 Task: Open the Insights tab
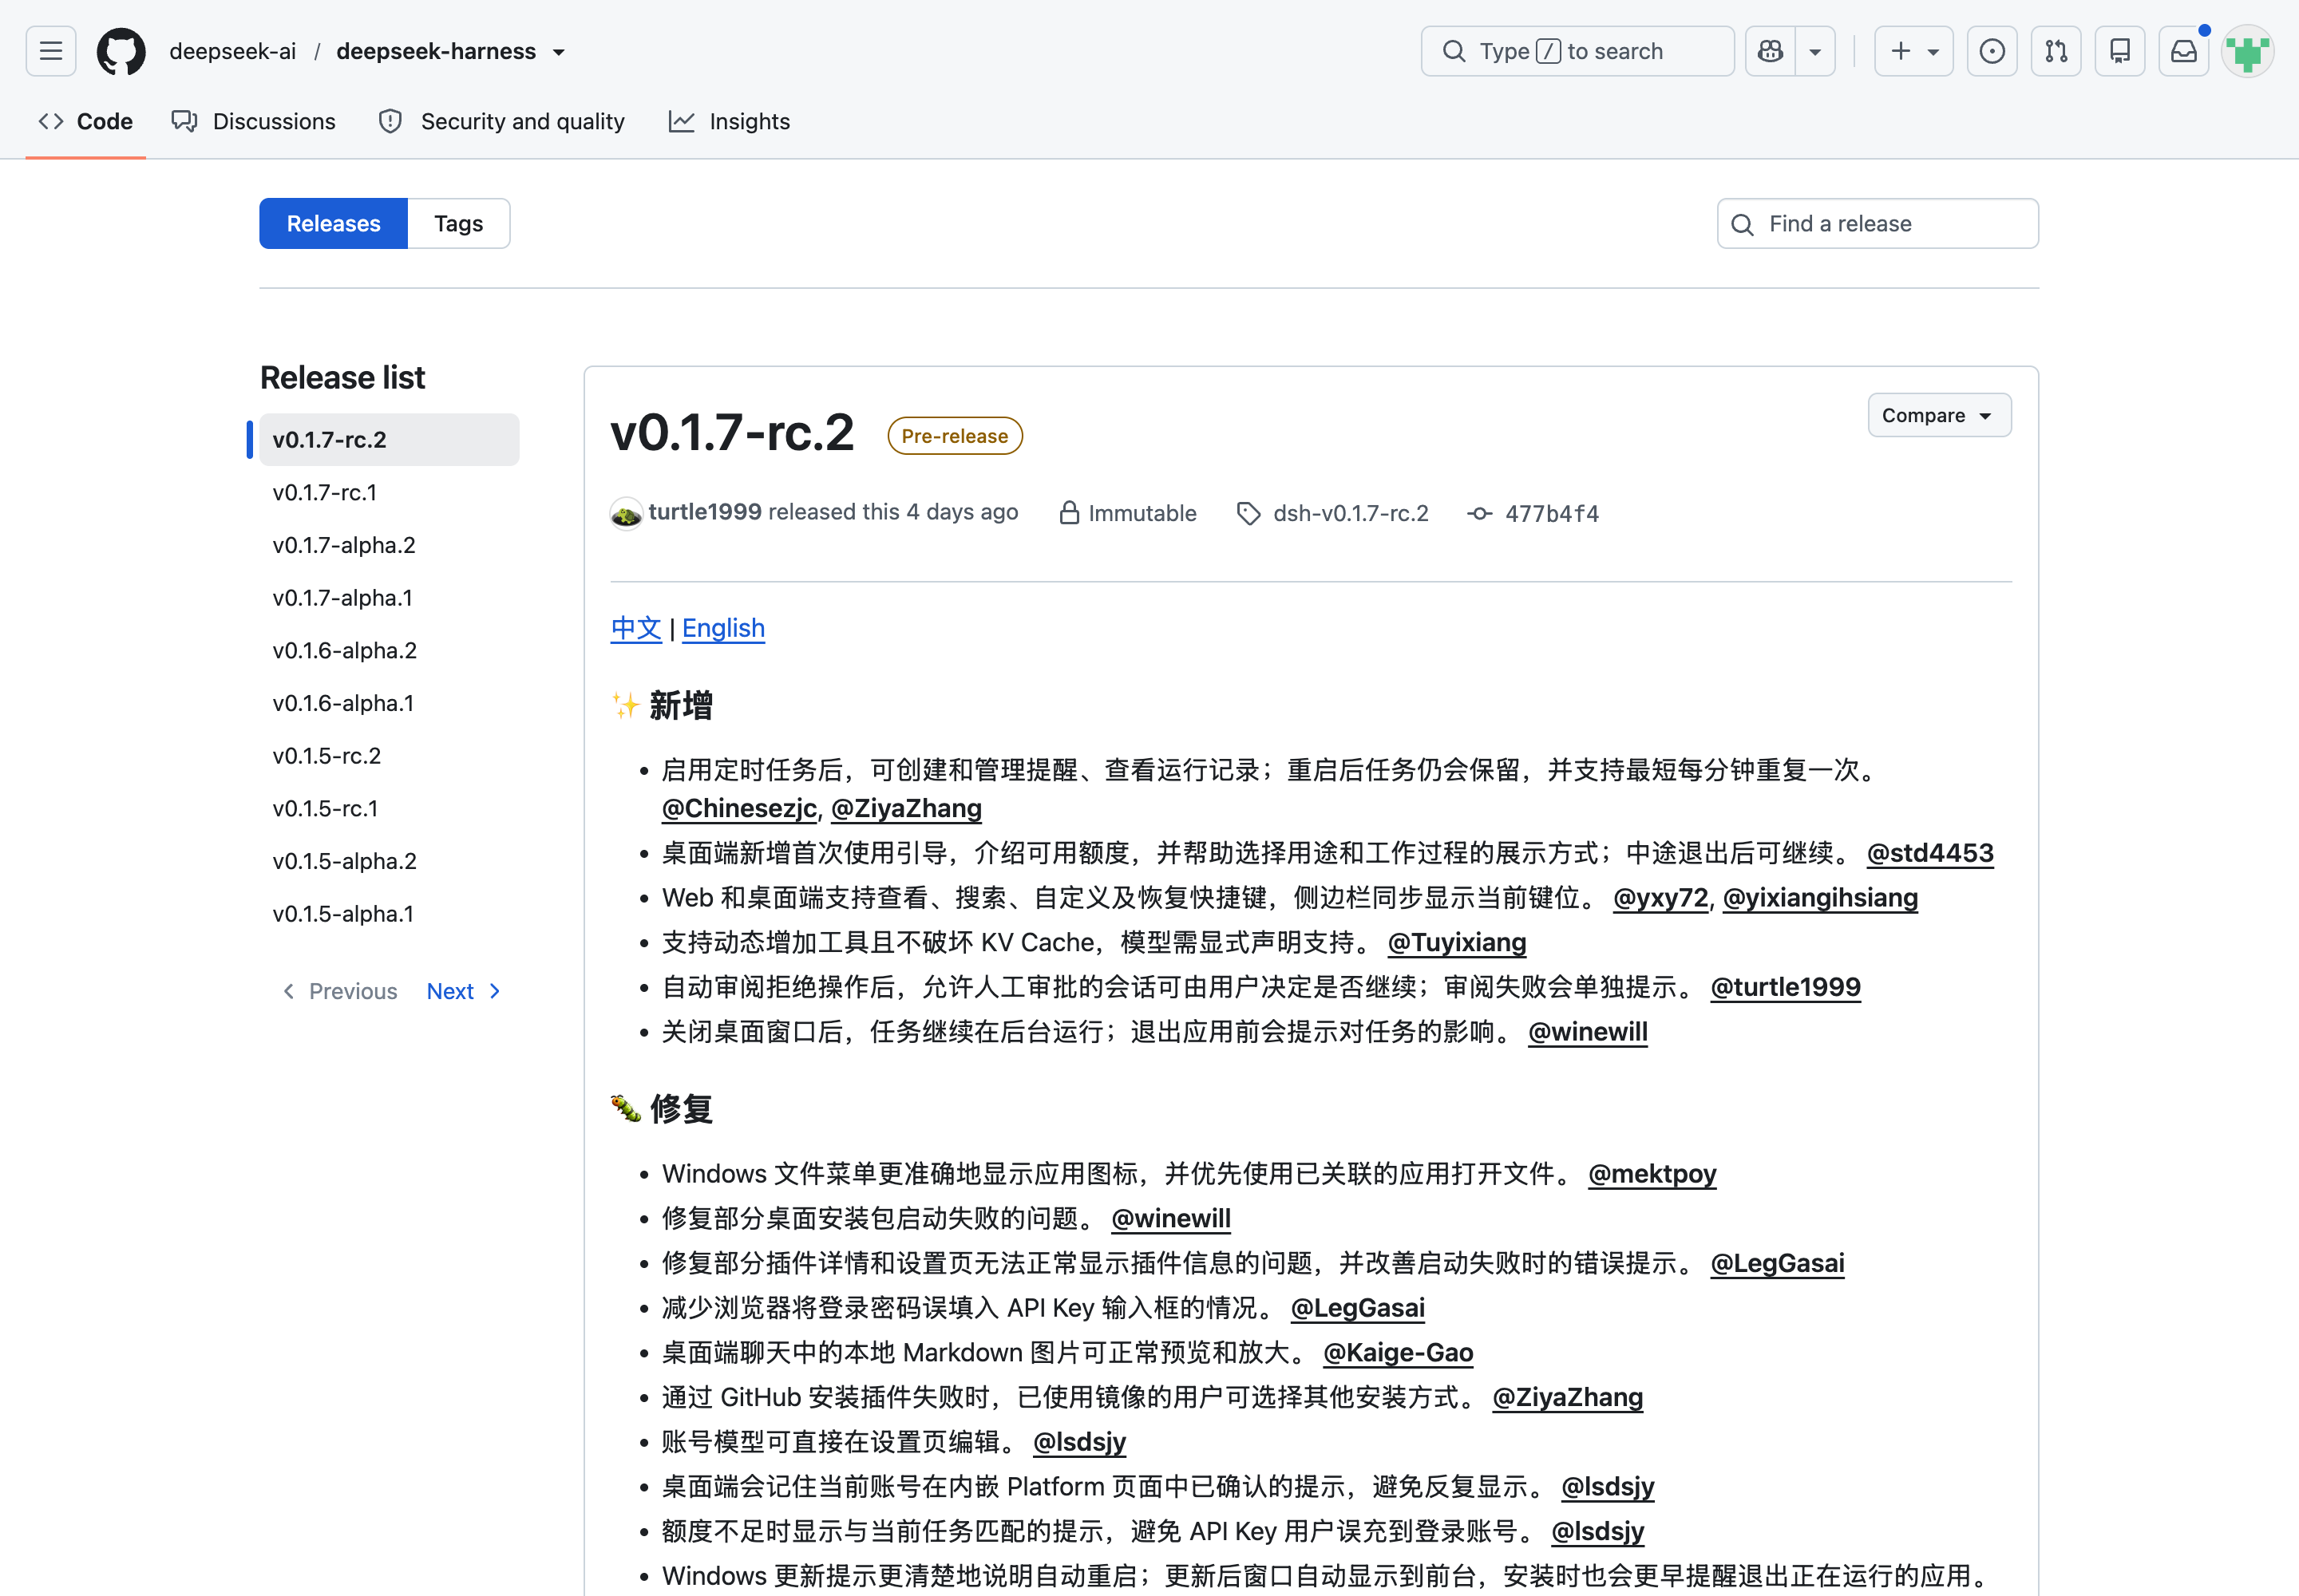[730, 121]
